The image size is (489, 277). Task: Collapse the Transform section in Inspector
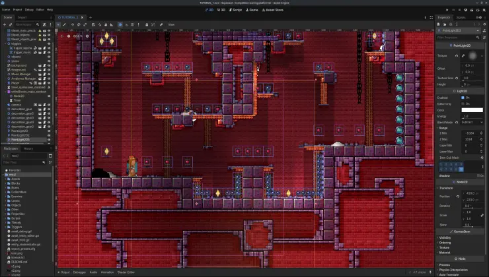pos(446,188)
